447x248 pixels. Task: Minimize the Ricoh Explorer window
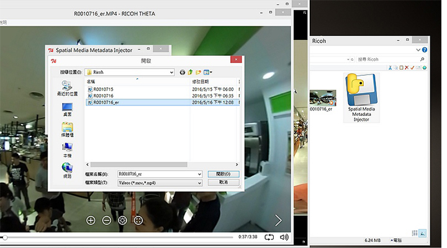pyautogui.click(x=398, y=40)
